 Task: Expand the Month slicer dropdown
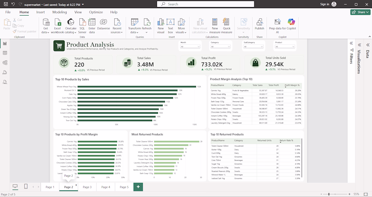coord(190,47)
